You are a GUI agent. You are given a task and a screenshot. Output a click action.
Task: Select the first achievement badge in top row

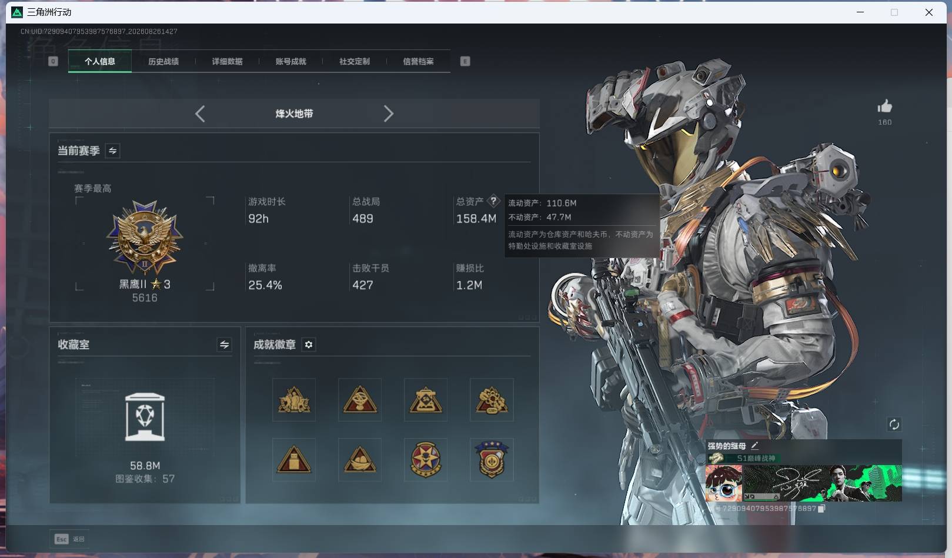coord(294,400)
